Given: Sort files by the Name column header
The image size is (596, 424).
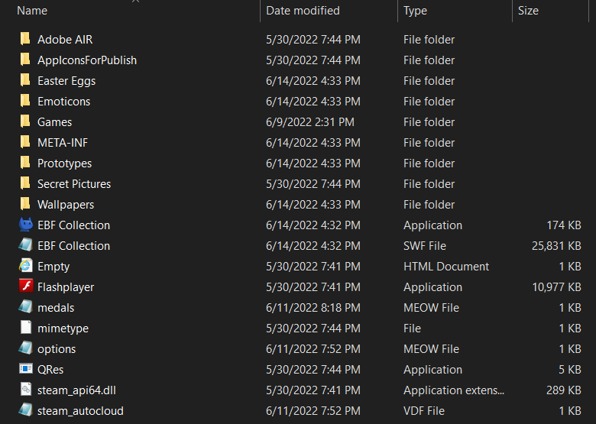Looking at the screenshot, I should 32,11.
